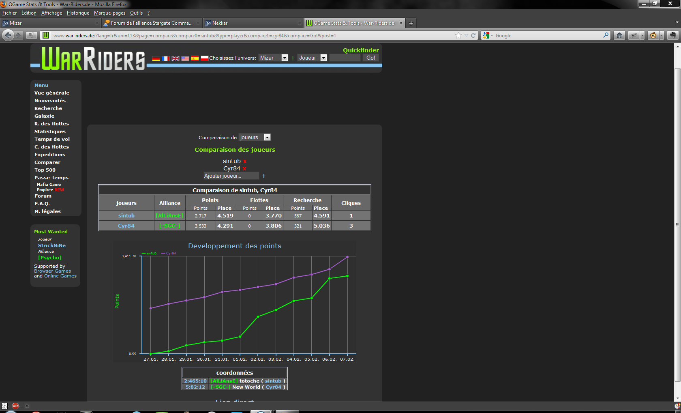Click the Ajouter joueur input field
The image size is (681, 413).
click(x=231, y=176)
